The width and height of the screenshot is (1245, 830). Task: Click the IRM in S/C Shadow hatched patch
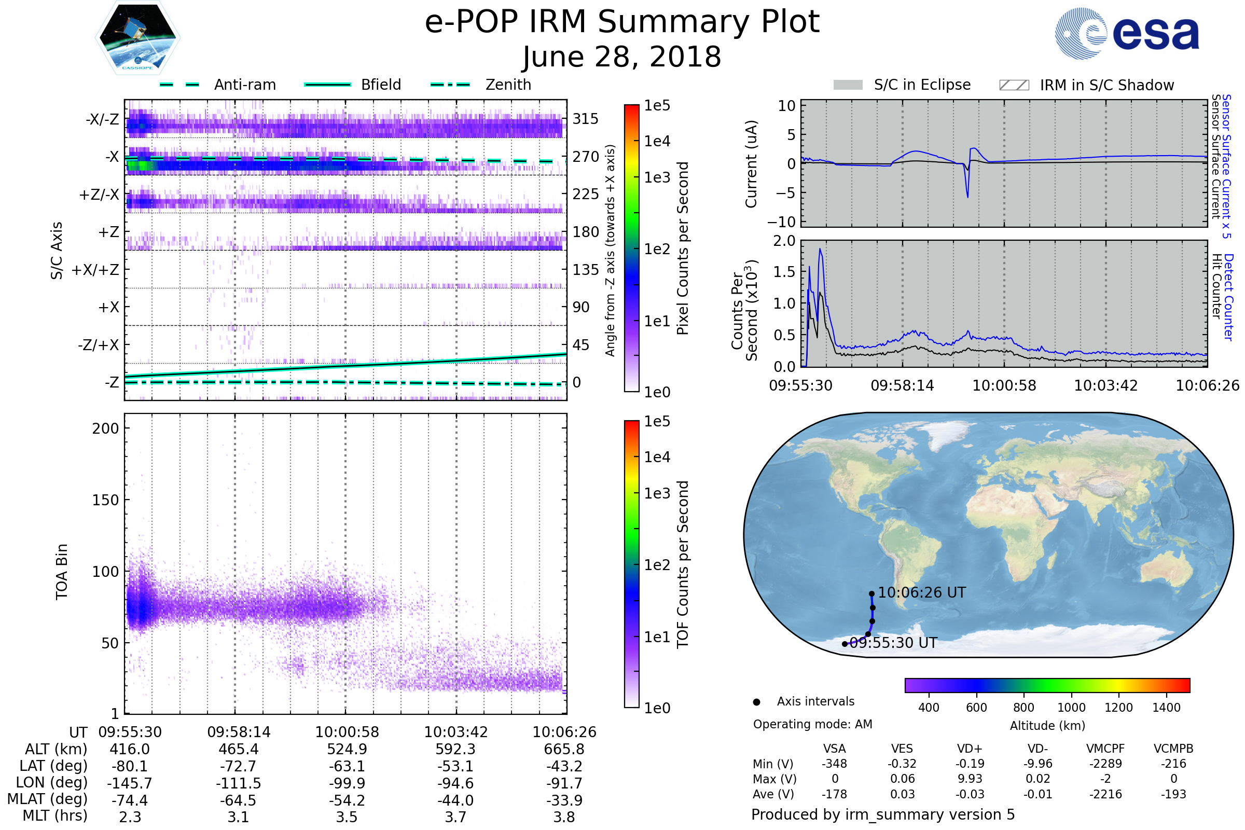1014,85
